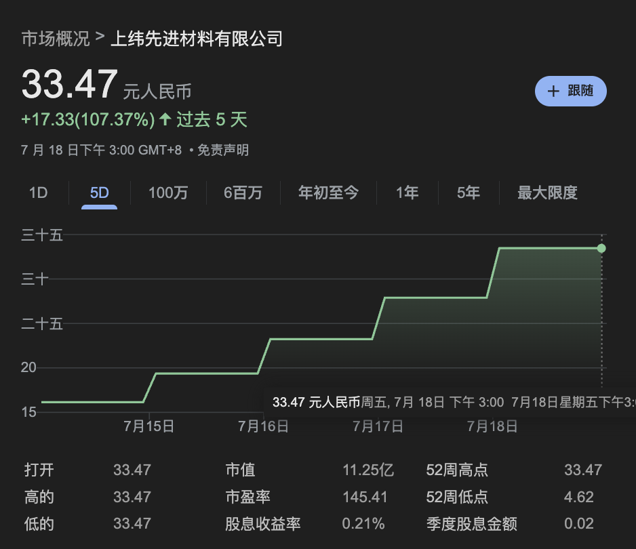Click the 过去 5 天 period text
This screenshot has height=549, width=636.
click(x=212, y=119)
